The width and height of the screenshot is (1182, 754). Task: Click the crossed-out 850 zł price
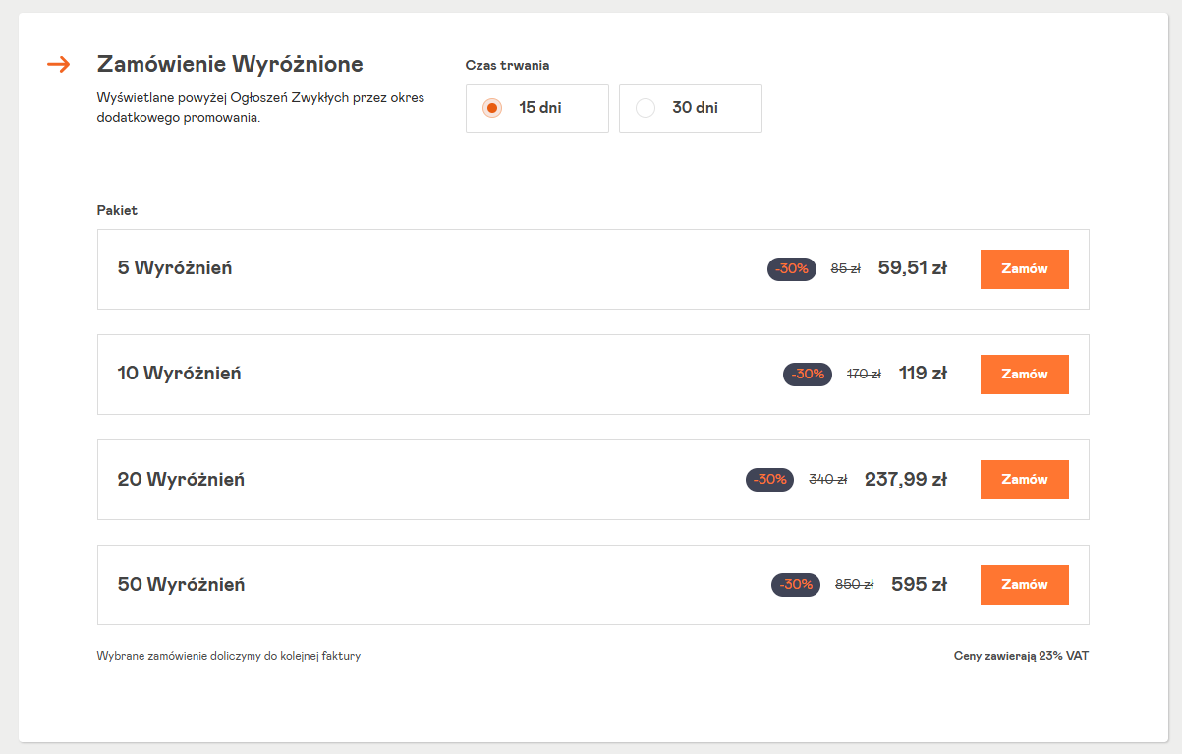click(854, 585)
